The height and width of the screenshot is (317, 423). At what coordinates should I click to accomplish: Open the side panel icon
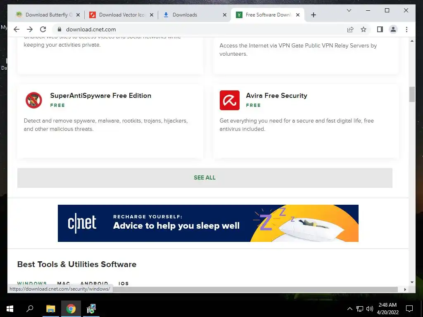click(x=380, y=29)
